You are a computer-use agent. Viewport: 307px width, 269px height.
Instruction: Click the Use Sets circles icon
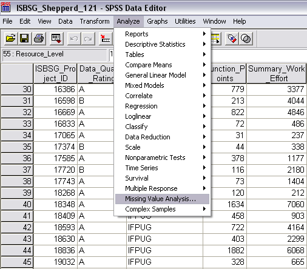click(246, 38)
